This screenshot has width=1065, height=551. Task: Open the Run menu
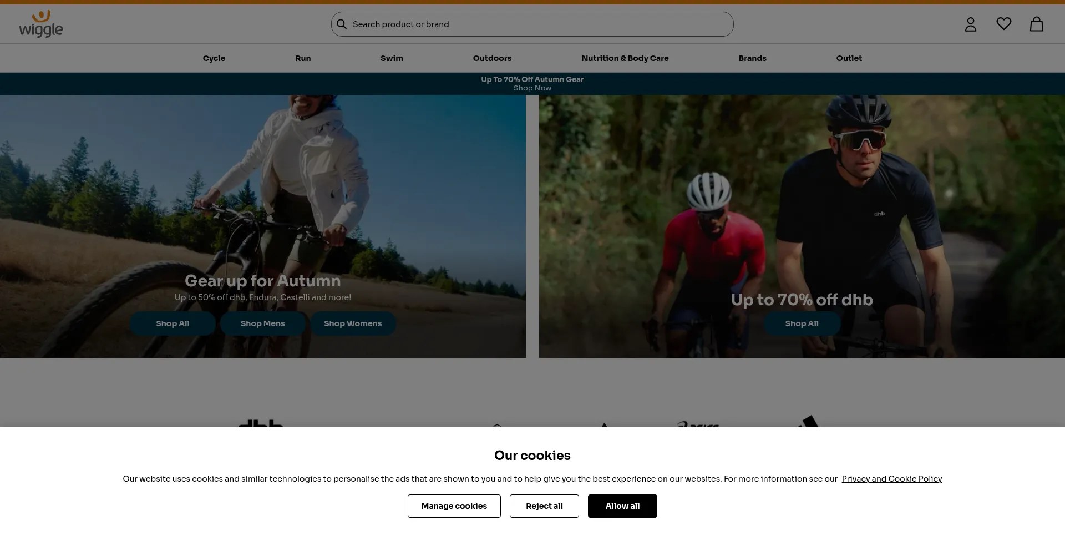click(x=303, y=58)
